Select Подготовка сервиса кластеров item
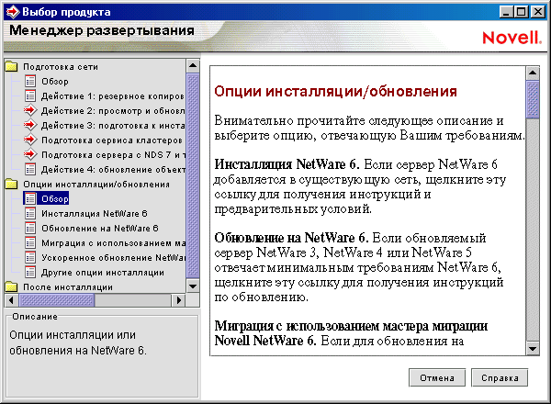The width and height of the screenshot is (551, 404). tap(112, 140)
